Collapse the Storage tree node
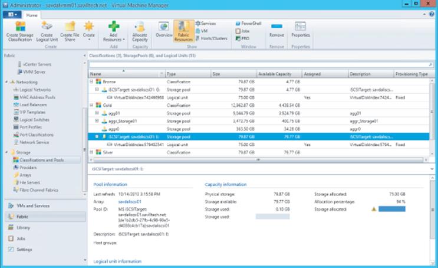The height and width of the screenshot is (268, 438). (x=6, y=152)
